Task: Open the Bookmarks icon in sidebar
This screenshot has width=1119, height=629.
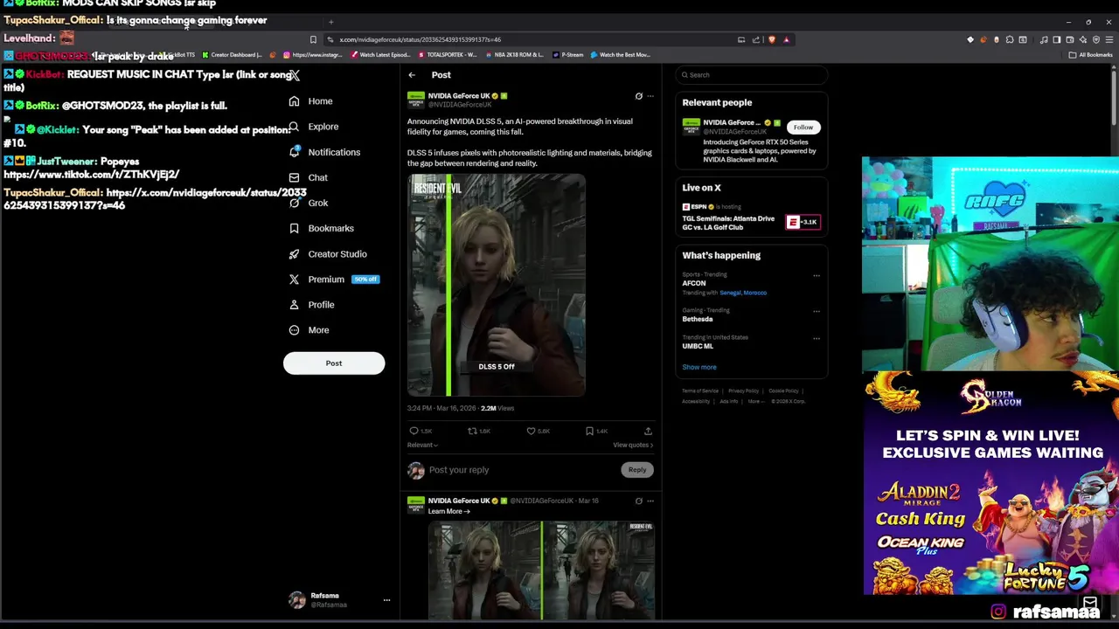Action: 295,228
